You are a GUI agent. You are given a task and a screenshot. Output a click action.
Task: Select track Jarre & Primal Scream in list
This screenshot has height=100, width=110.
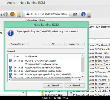[99, 57]
